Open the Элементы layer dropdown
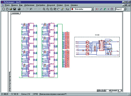131x96 pixels. pyautogui.click(x=92, y=9)
